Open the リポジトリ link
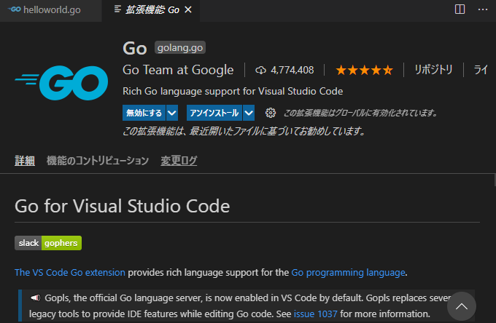The image size is (496, 323). pos(434,70)
